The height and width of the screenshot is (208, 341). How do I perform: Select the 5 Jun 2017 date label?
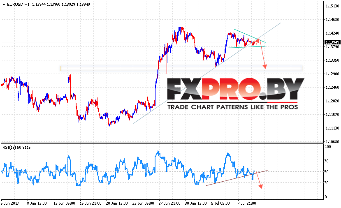pos(10,203)
